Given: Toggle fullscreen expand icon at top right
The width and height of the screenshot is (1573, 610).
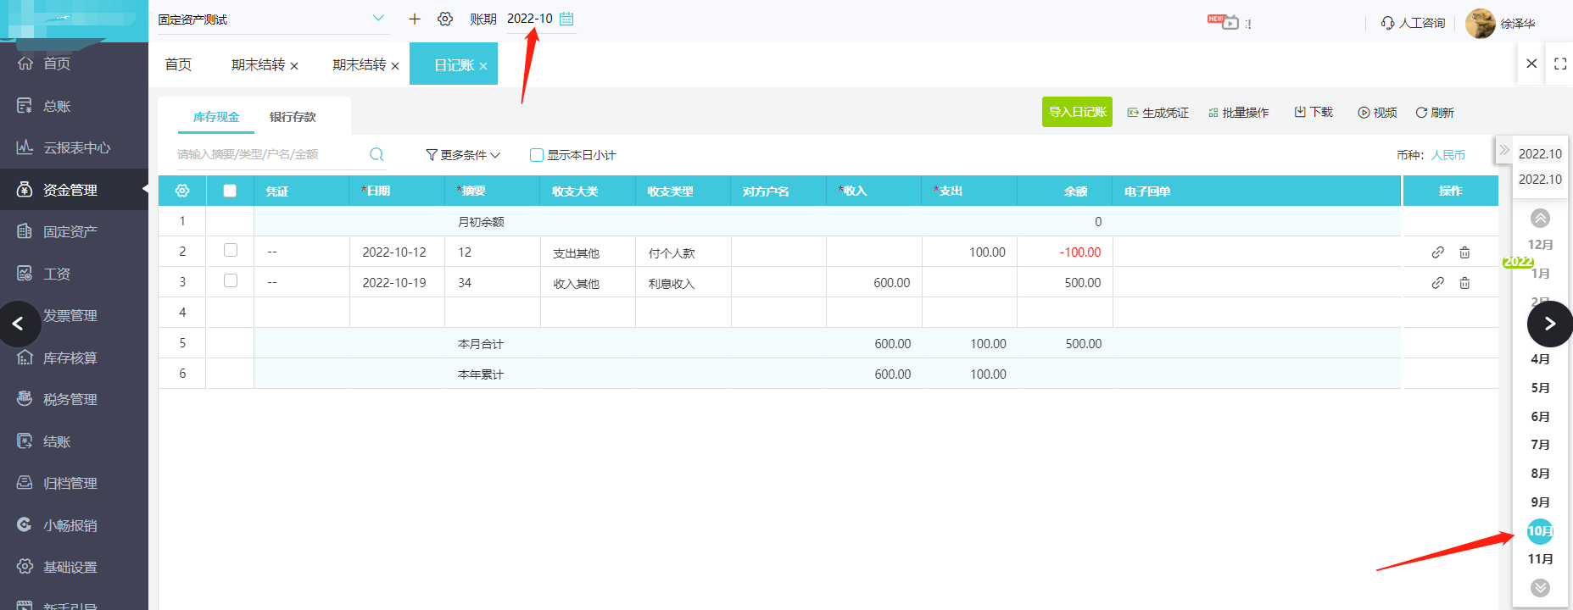Looking at the screenshot, I should [x=1559, y=64].
